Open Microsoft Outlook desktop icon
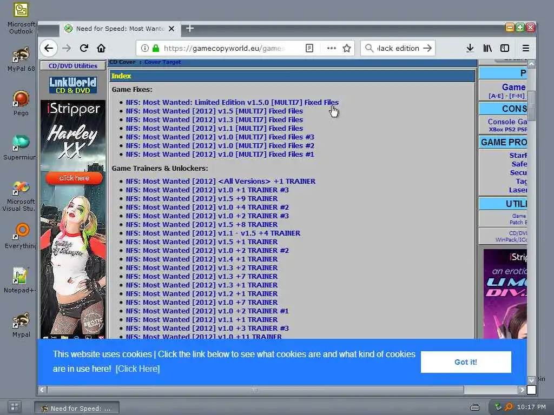Image resolution: width=554 pixels, height=415 pixels. tap(21, 19)
